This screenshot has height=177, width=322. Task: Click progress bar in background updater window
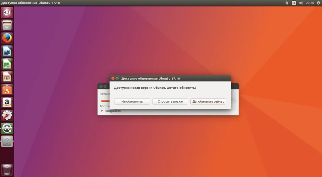[x=105, y=101]
